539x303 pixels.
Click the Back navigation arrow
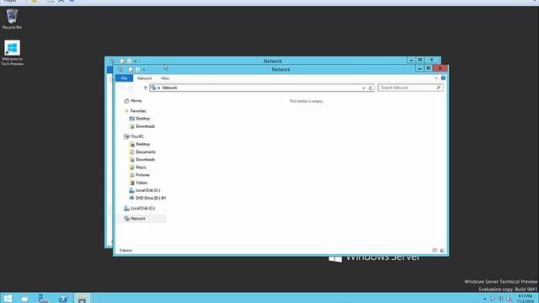tap(122, 88)
